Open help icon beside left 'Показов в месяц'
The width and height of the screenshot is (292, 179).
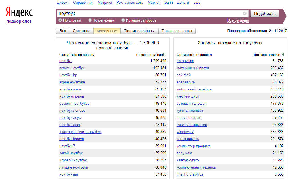point(165,54)
